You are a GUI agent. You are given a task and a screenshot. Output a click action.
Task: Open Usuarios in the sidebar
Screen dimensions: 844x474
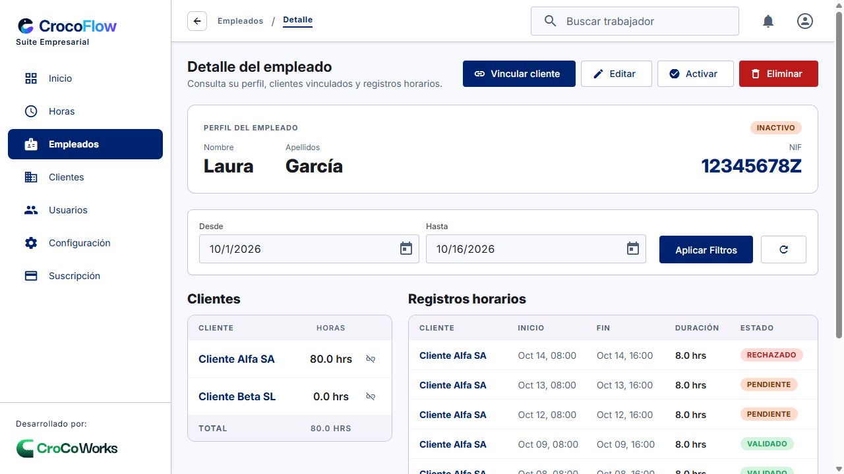pyautogui.click(x=85, y=210)
